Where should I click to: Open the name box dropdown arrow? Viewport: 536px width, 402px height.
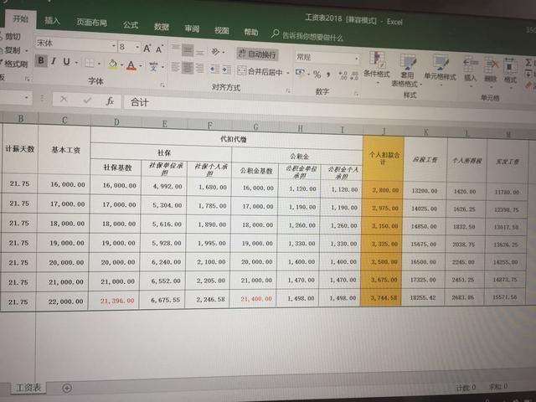(26, 98)
